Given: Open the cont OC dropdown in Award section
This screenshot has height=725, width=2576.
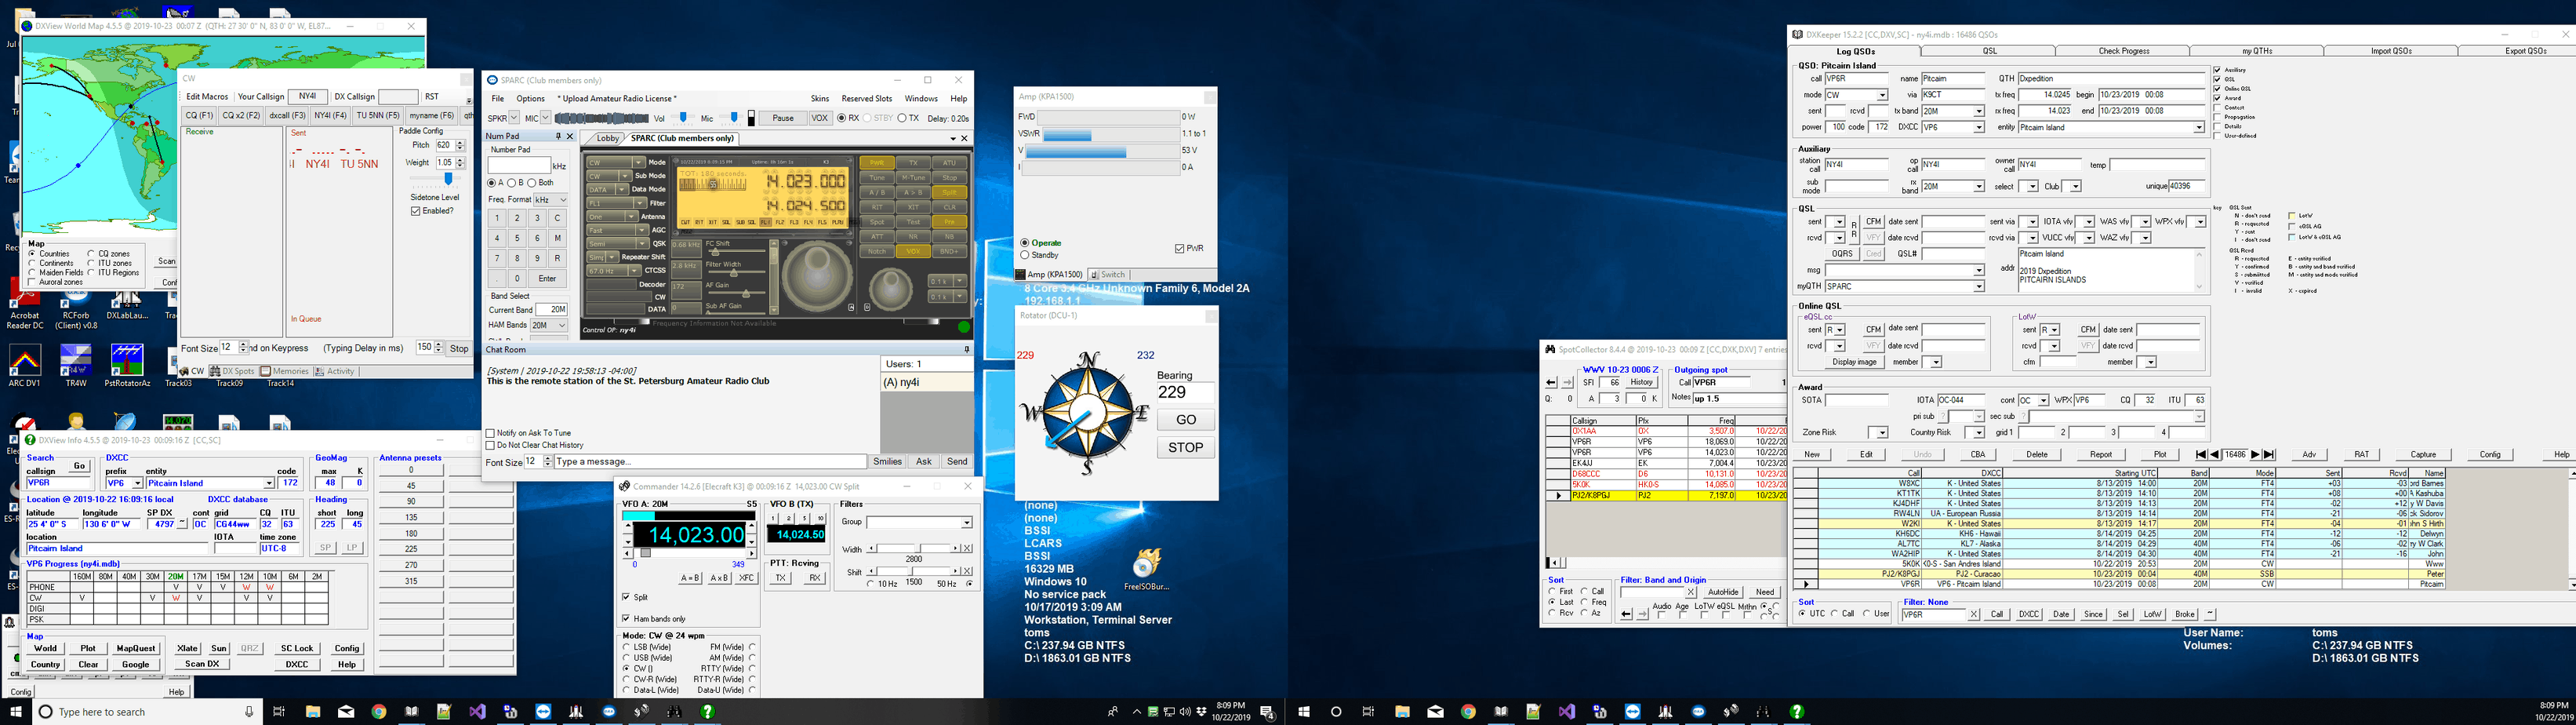Looking at the screenshot, I should click(x=2043, y=400).
